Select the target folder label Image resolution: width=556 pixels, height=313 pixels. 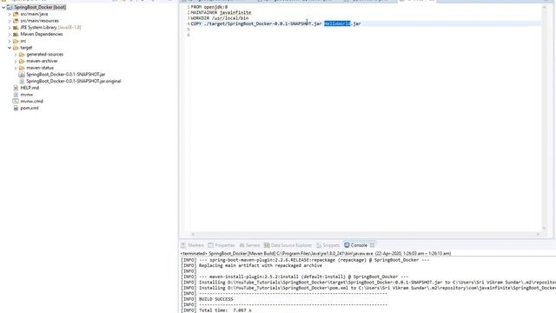[26, 48]
